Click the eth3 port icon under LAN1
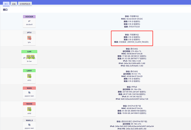The height and width of the screenshot is (130, 191). tap(29, 75)
